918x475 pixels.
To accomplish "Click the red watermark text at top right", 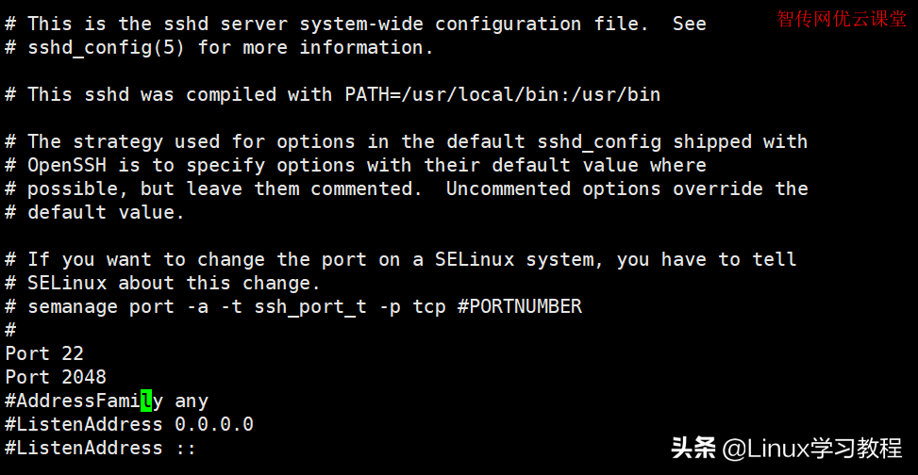I will 841,19.
